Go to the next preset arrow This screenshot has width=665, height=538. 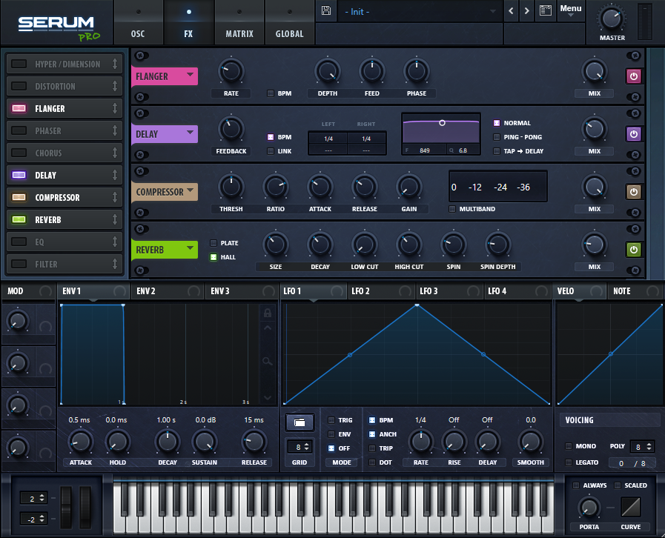[527, 11]
